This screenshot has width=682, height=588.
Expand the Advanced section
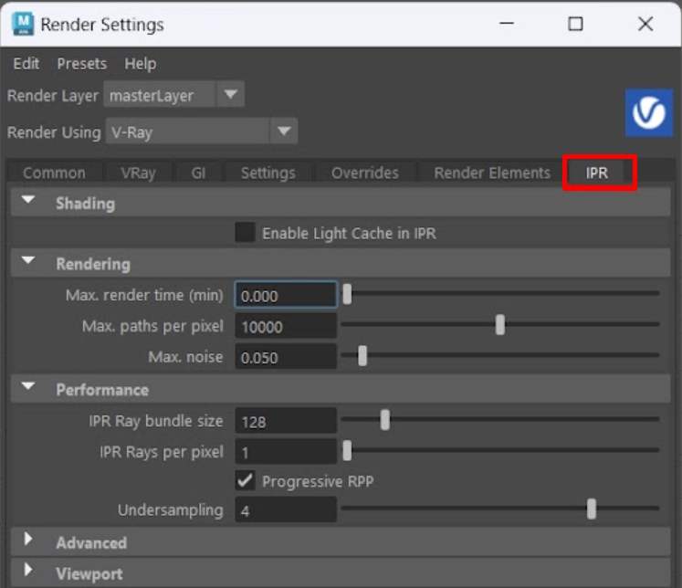(28, 539)
